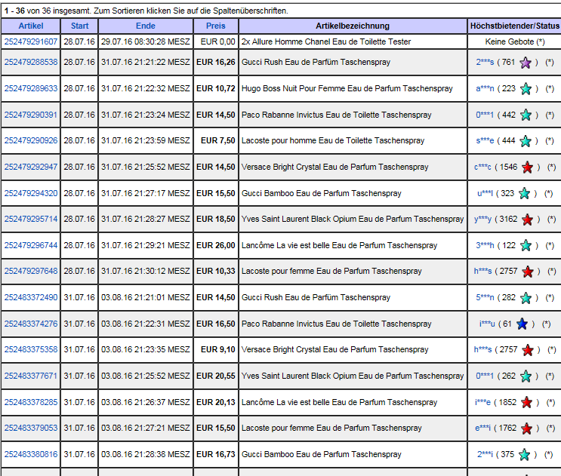Click price cell 'EUR 26,00'
The image size is (561, 476).
click(x=216, y=245)
